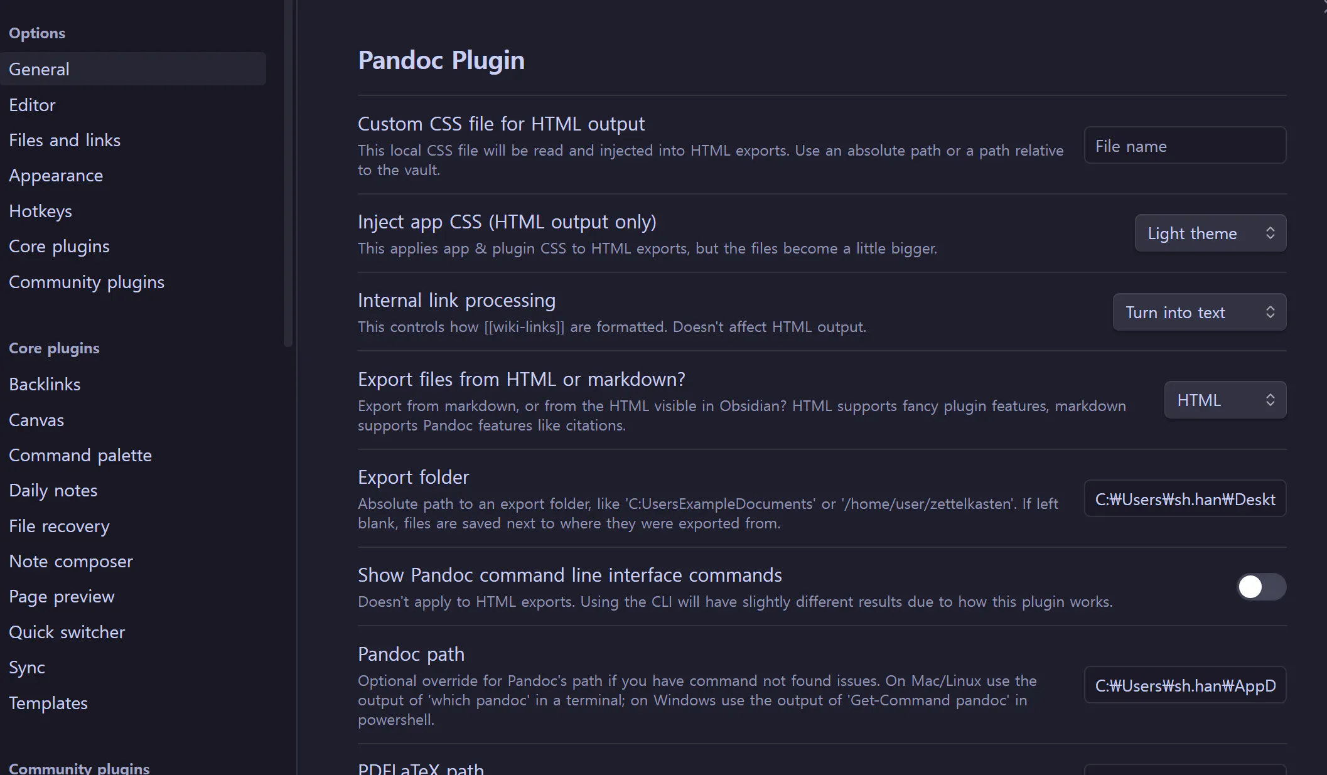This screenshot has height=775, width=1327.
Task: Select Core plugins in Options
Action: pos(59,247)
